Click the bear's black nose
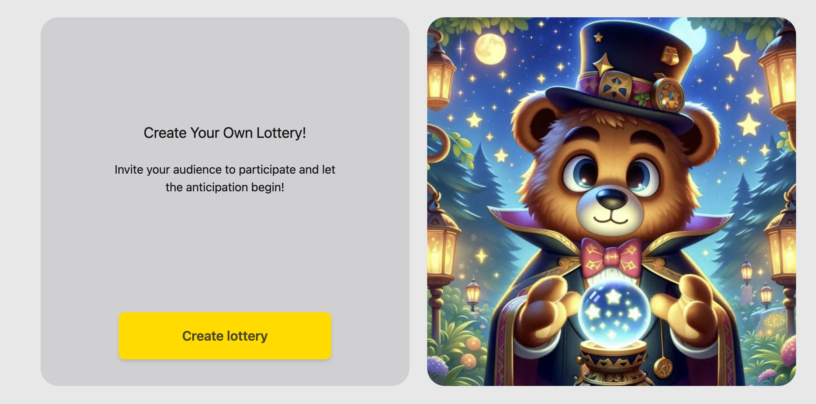 (x=612, y=198)
